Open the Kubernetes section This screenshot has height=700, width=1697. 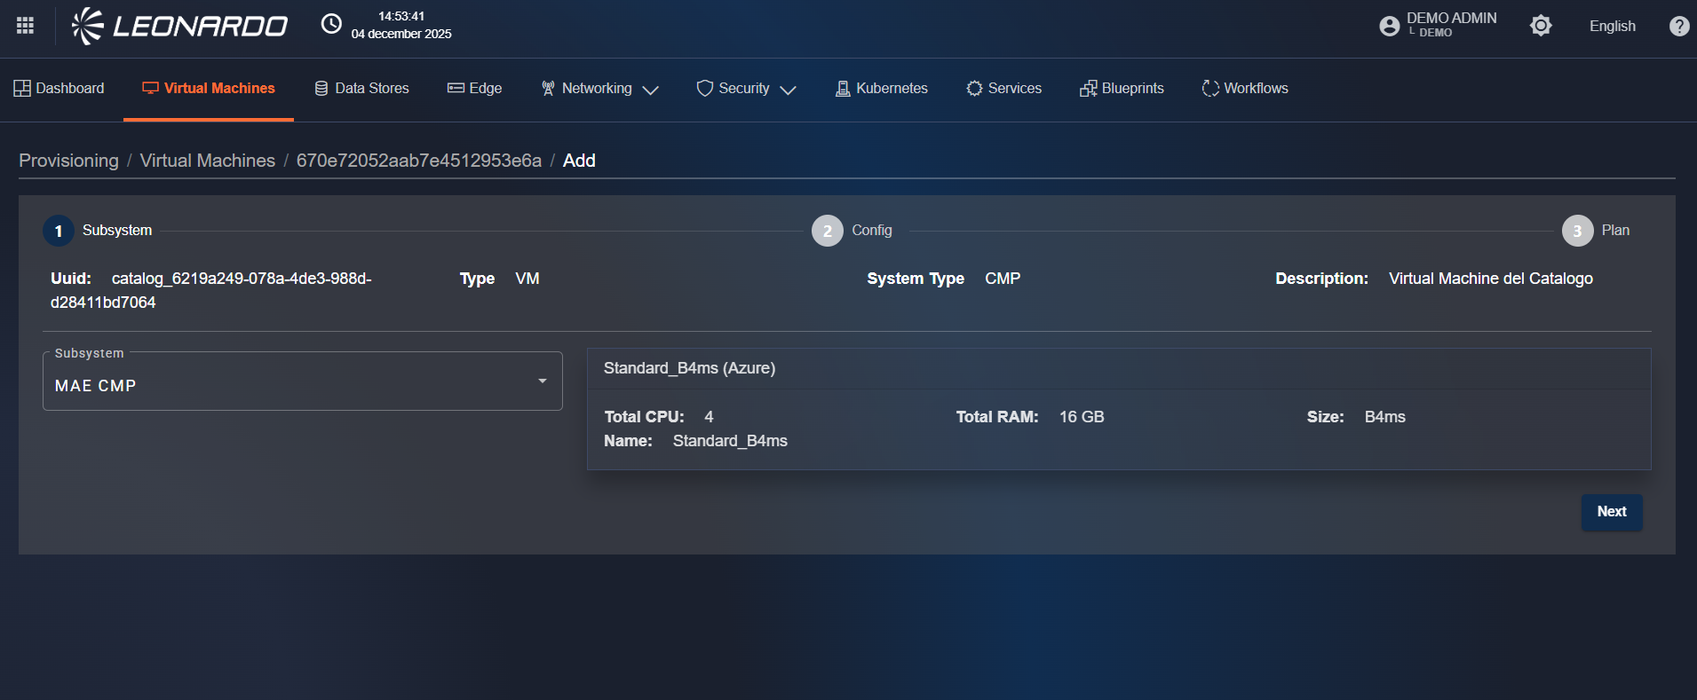(881, 89)
